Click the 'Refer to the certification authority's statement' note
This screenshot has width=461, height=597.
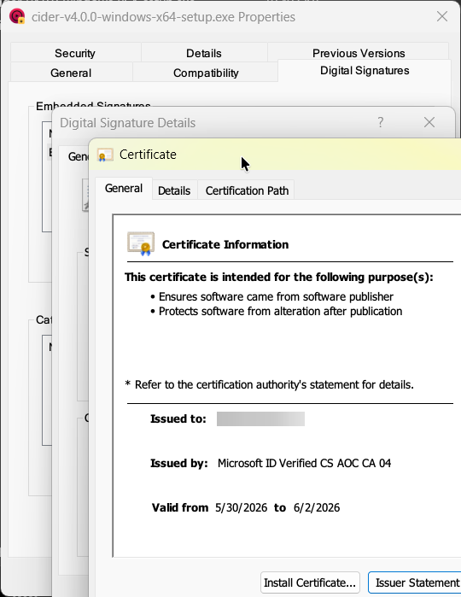[270, 384]
